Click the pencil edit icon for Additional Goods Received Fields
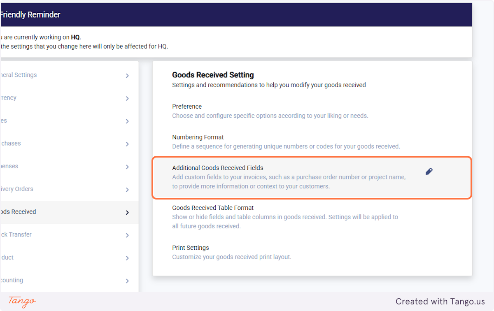 (x=429, y=172)
